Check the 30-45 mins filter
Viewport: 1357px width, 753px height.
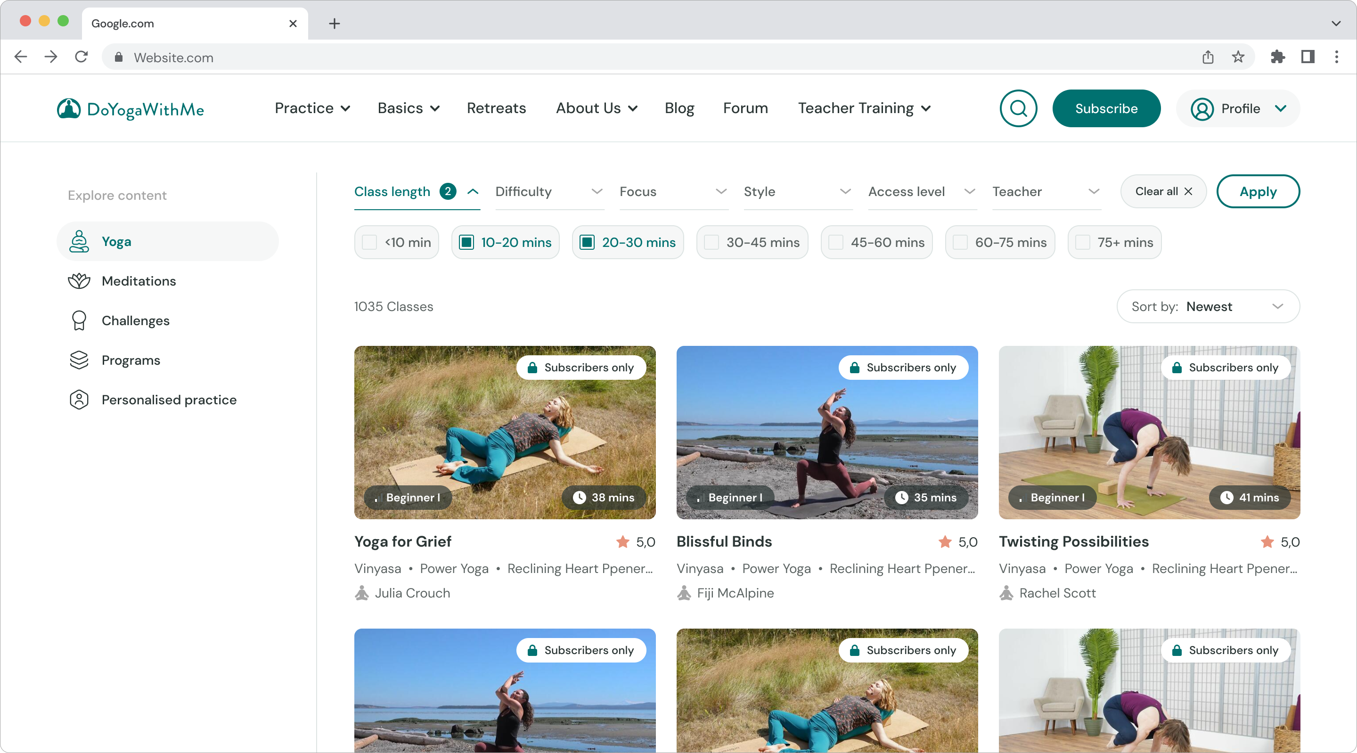click(x=711, y=242)
